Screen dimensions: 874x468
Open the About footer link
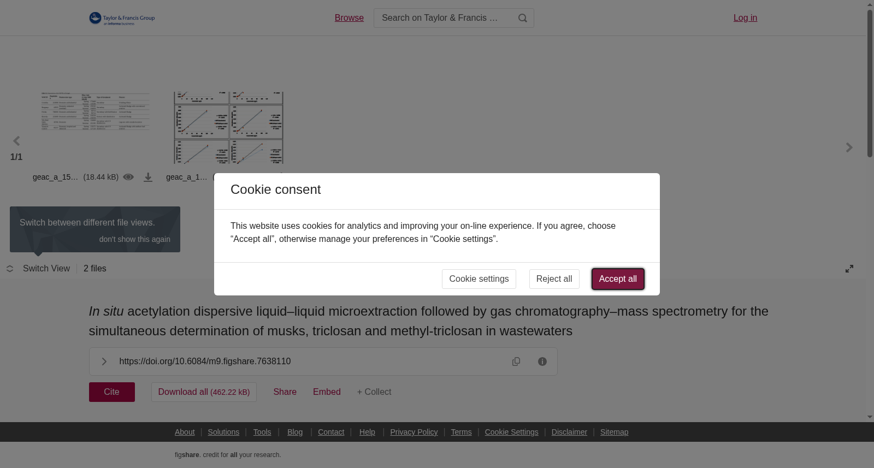185,432
